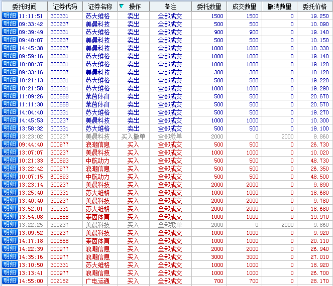
Task: Click code 002152 in last row
Action: (59, 281)
